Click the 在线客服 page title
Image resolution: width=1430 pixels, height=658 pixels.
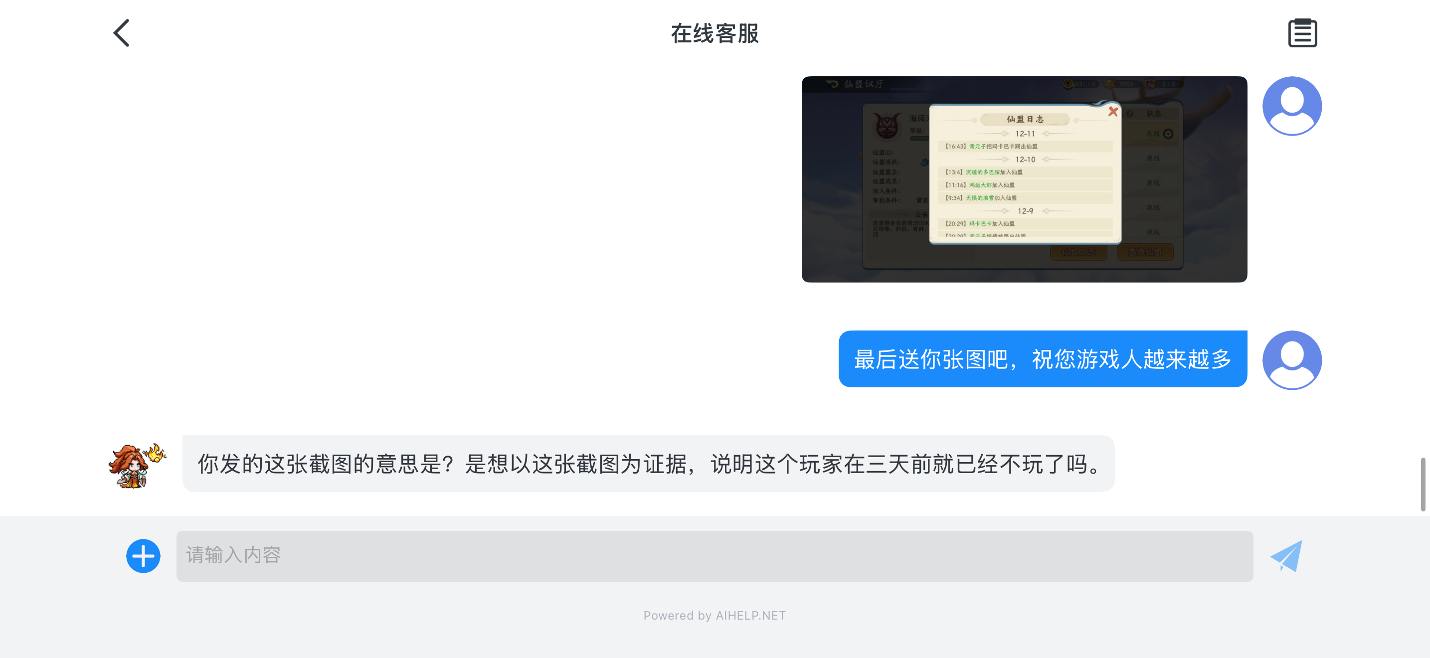(714, 33)
